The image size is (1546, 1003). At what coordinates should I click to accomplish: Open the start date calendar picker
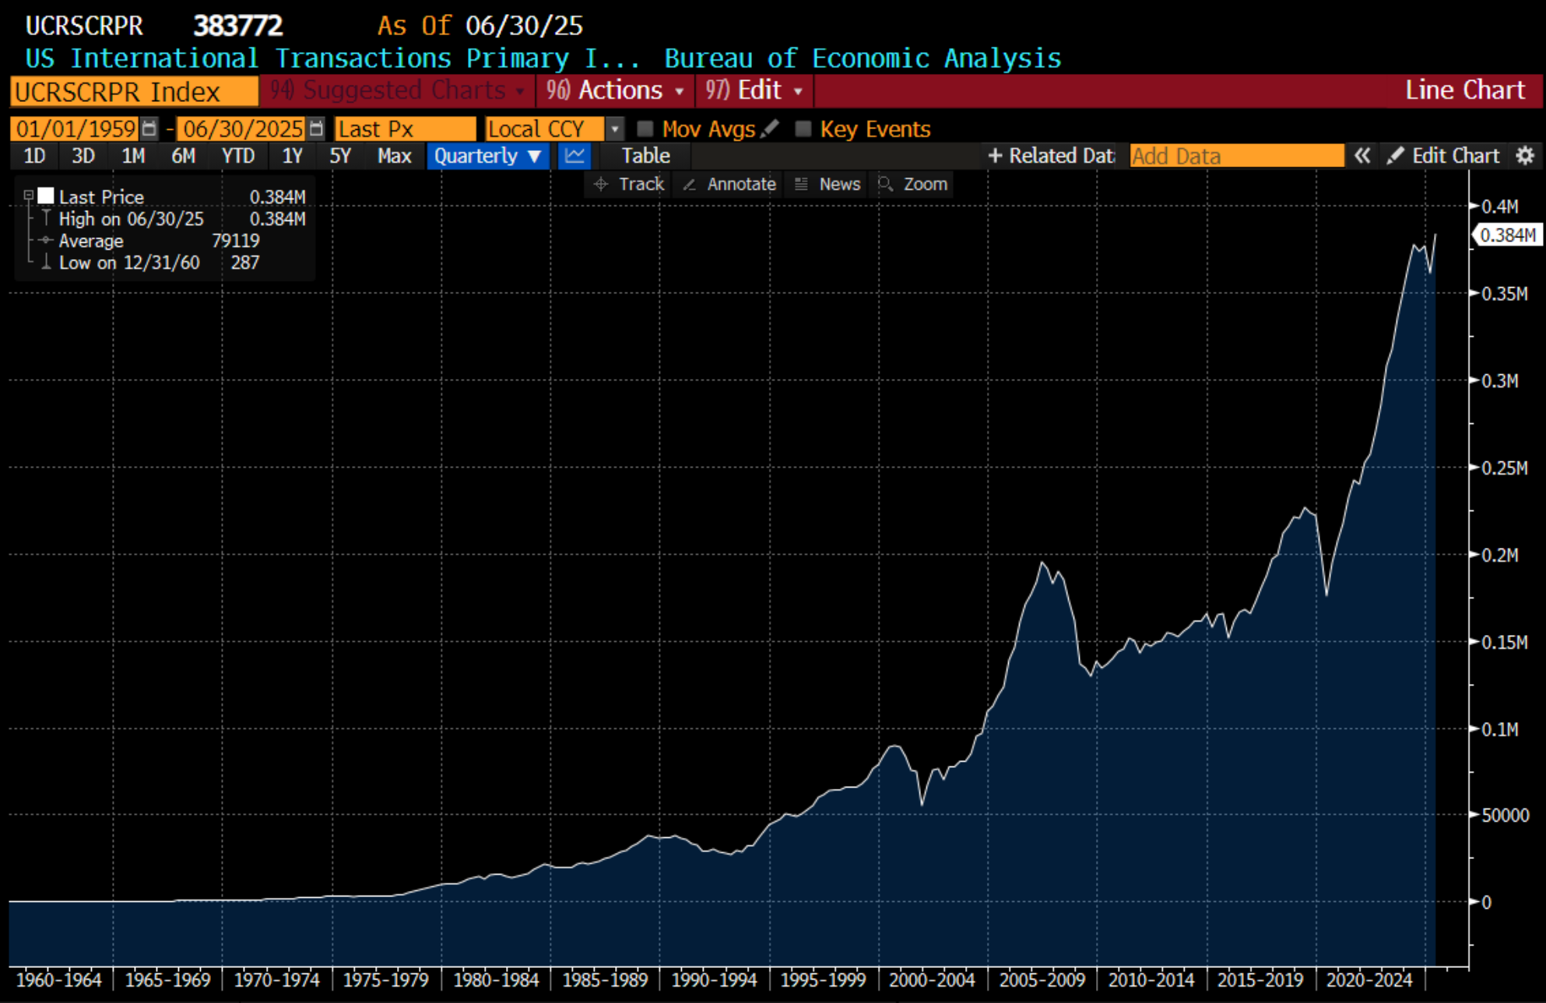point(149,128)
